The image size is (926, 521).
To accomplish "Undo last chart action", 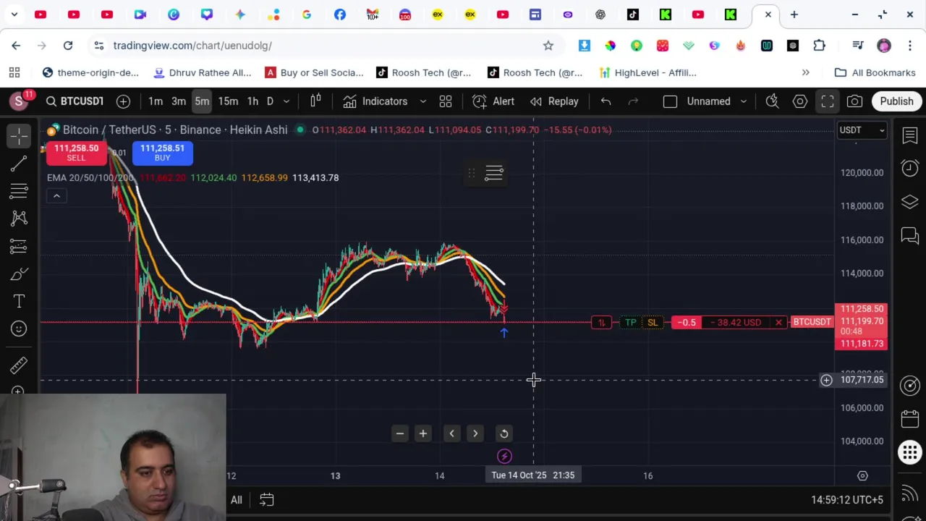I will pyautogui.click(x=606, y=101).
